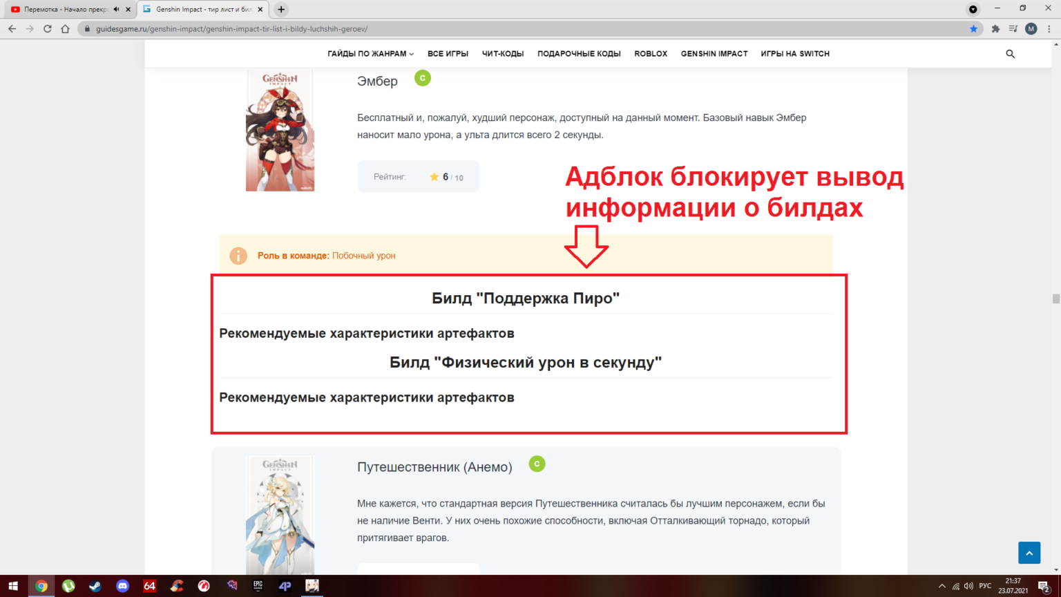Open the Extensions puzzle icon
The image size is (1061, 597).
click(x=995, y=29)
